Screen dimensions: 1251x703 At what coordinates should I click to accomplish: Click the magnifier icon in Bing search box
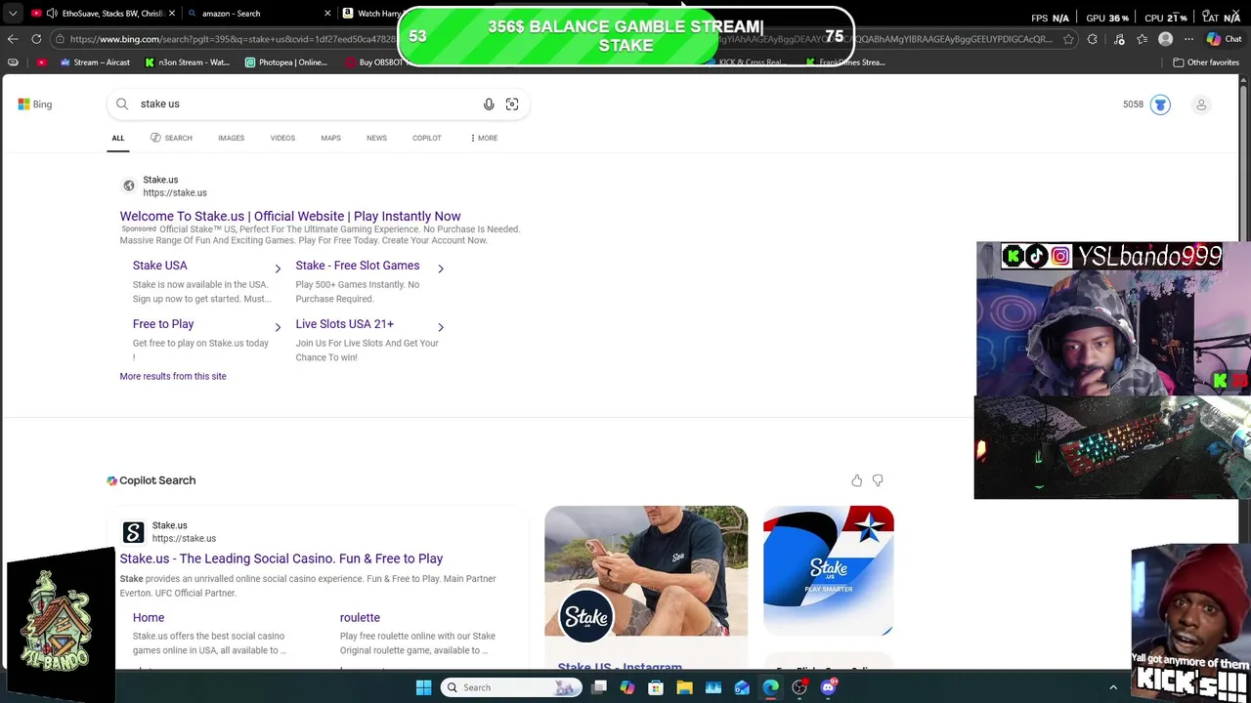(x=122, y=103)
